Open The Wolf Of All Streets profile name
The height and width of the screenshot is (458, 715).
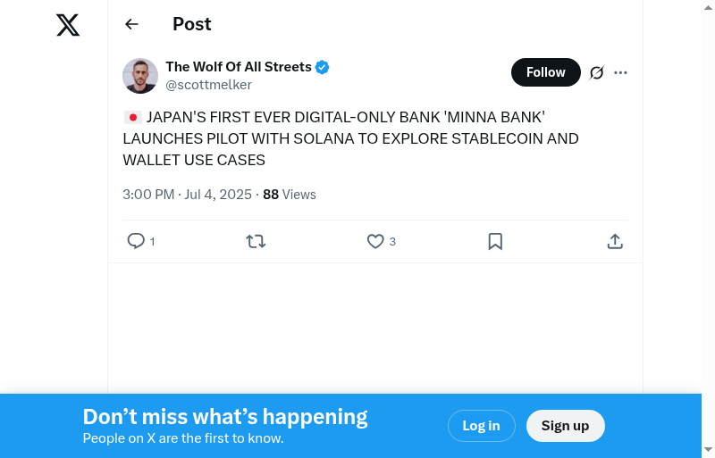click(x=239, y=67)
